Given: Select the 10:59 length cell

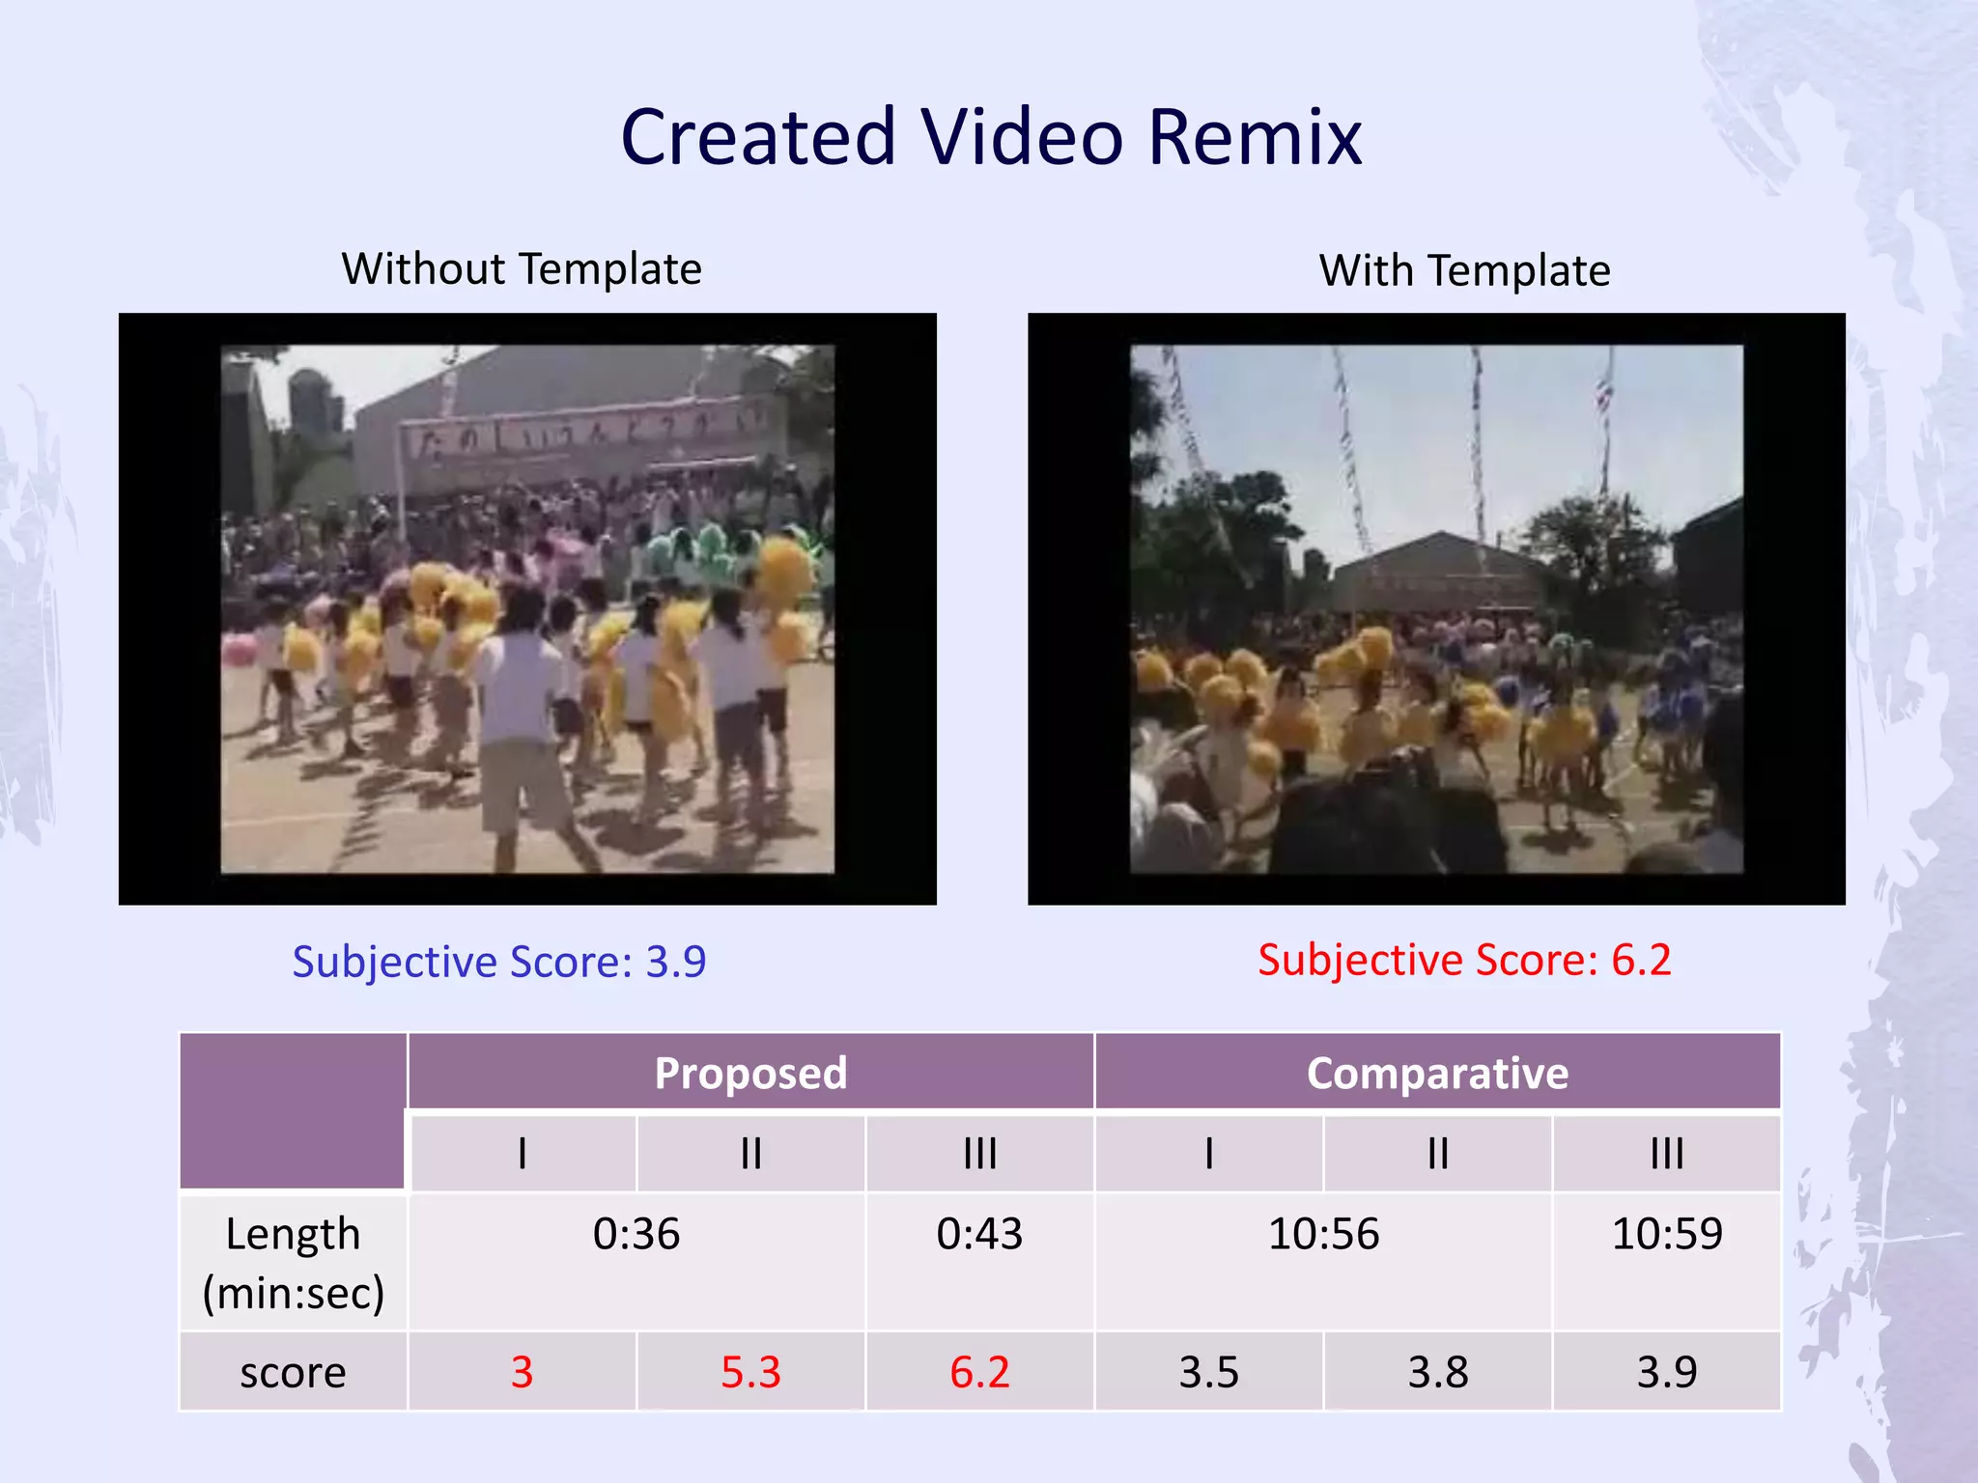Looking at the screenshot, I should coord(1667,1234).
